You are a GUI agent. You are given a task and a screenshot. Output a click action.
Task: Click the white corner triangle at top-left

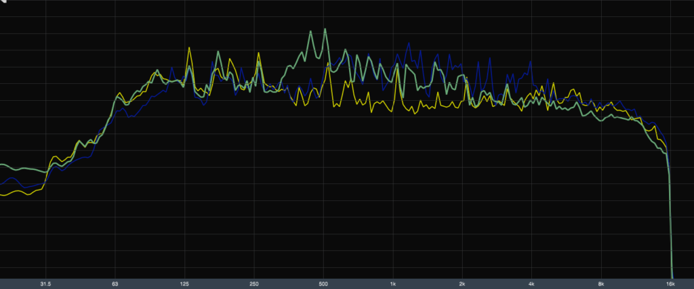point(2,2)
